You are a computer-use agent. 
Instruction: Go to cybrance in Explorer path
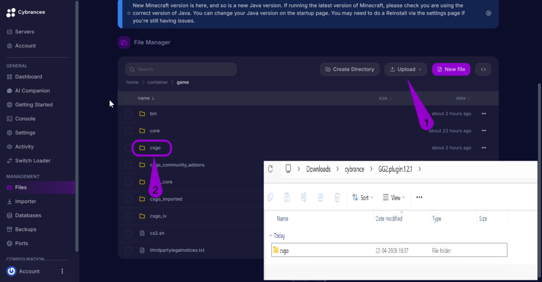point(354,169)
